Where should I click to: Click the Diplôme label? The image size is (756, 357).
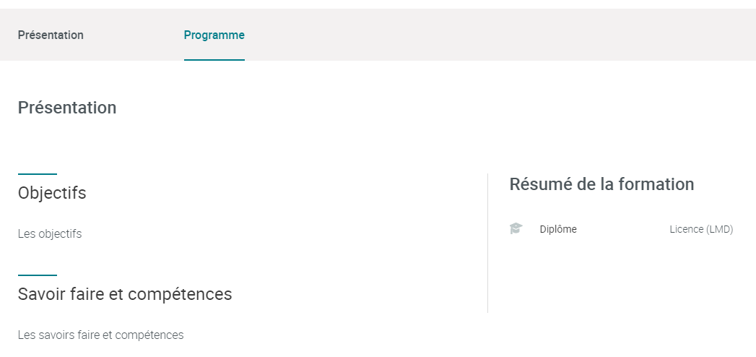pyautogui.click(x=558, y=229)
